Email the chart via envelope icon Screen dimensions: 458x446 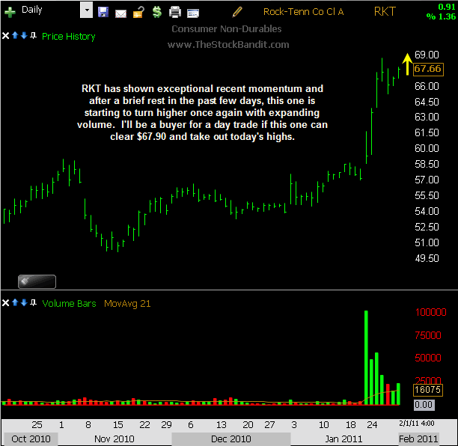(120, 12)
